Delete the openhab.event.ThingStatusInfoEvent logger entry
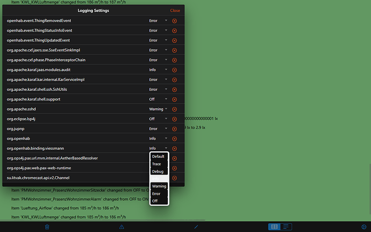 [174, 31]
